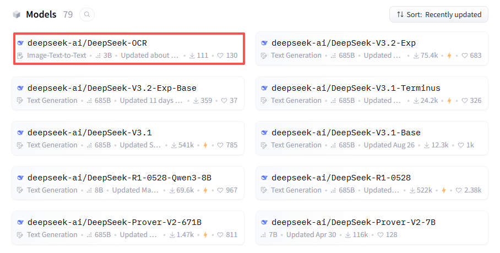Screen dimensions: 500x253
Task: Click the heart icon on DeepSeek-OCR card
Action: click(x=220, y=56)
